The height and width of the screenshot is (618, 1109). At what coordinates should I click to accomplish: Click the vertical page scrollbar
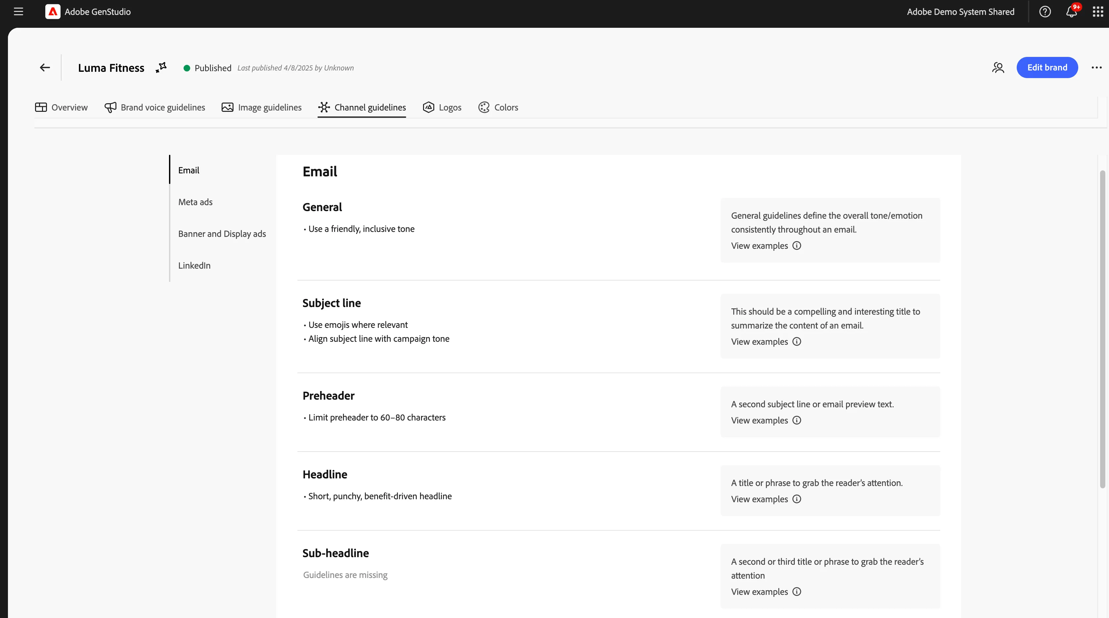[1102, 330]
